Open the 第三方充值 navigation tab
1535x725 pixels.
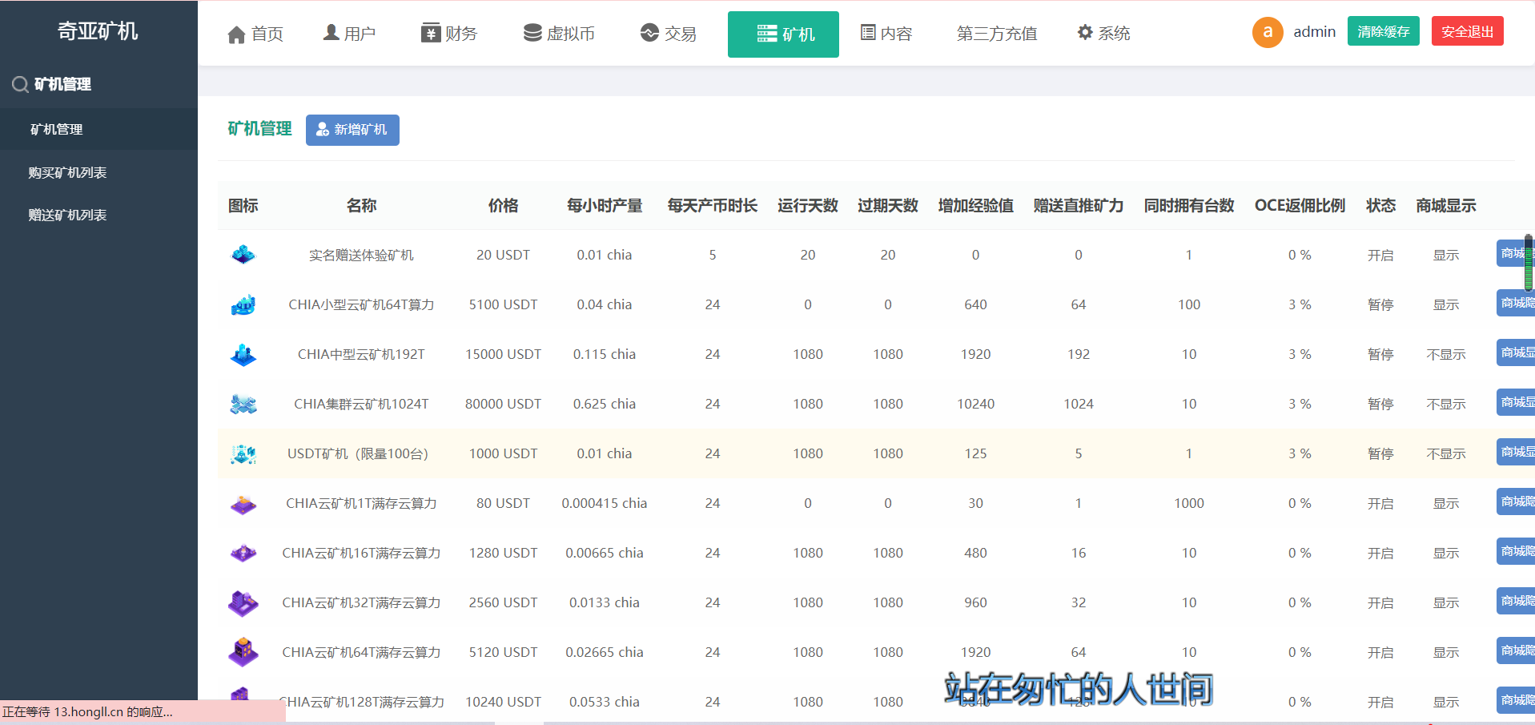coord(996,34)
